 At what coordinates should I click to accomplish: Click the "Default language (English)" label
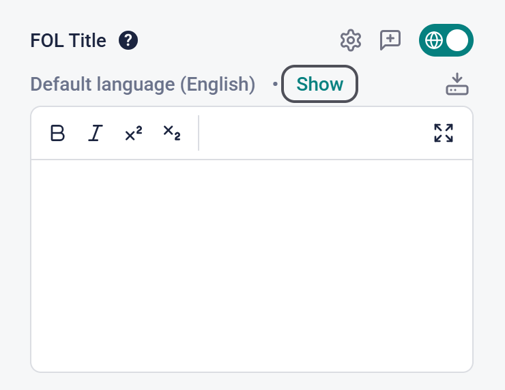pyautogui.click(x=143, y=85)
